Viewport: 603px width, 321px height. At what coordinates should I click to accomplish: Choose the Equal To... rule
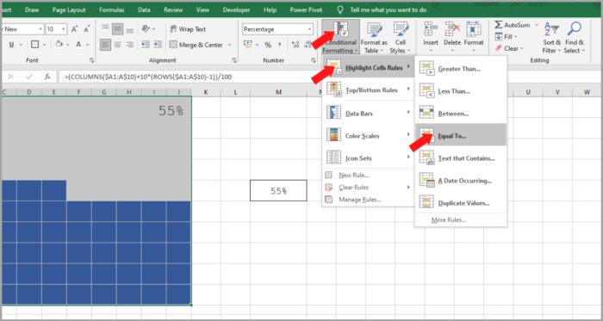tap(461, 136)
